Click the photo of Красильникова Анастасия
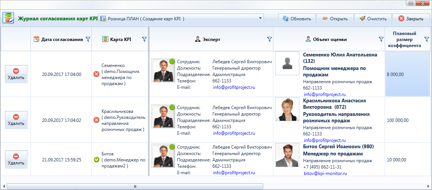 287,109
